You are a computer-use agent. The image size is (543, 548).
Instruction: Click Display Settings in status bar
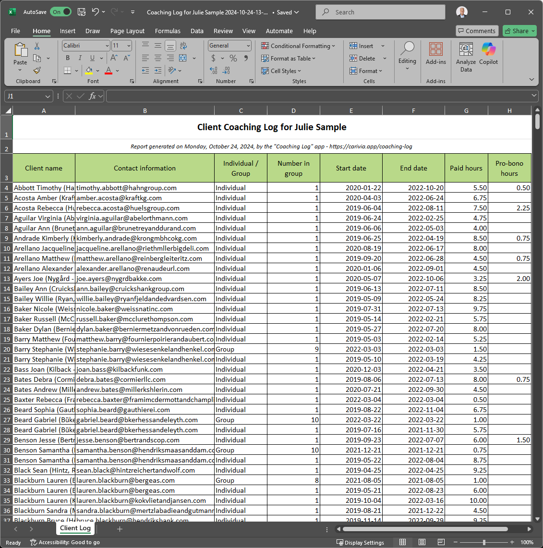point(360,542)
